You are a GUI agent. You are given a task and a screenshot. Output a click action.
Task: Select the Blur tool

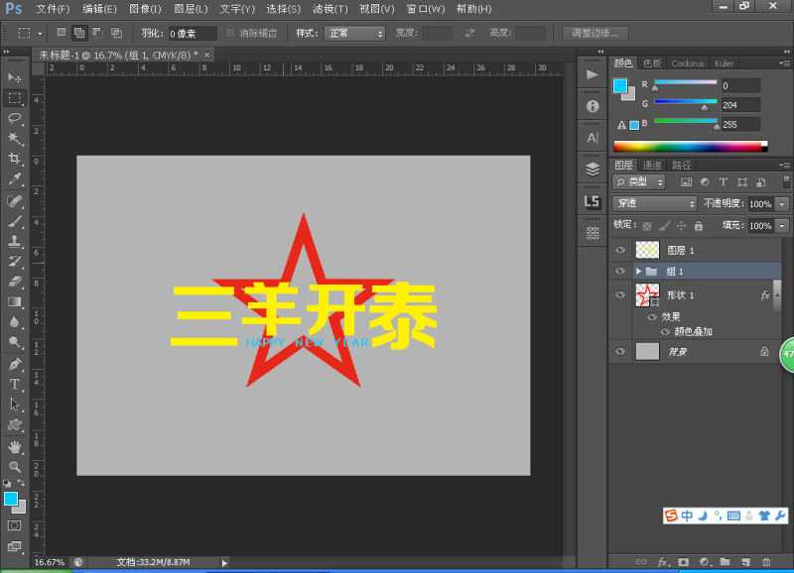tap(15, 322)
